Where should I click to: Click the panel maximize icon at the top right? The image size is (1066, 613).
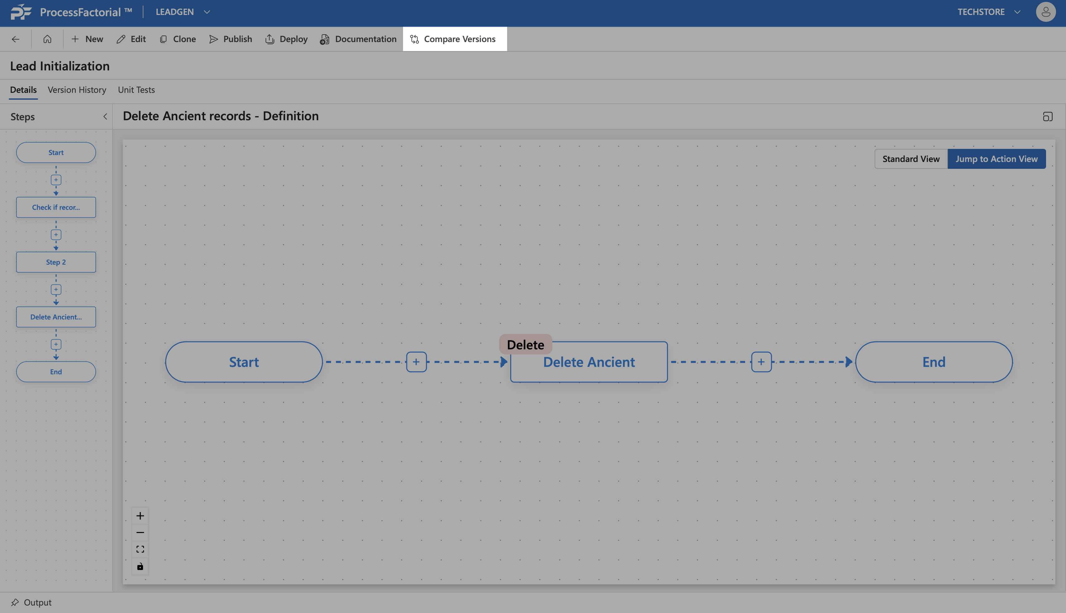click(x=1048, y=116)
